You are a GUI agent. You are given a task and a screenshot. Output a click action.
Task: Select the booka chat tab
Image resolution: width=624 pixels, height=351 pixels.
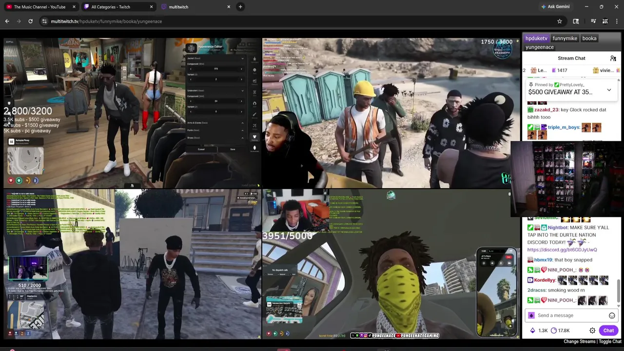point(589,38)
